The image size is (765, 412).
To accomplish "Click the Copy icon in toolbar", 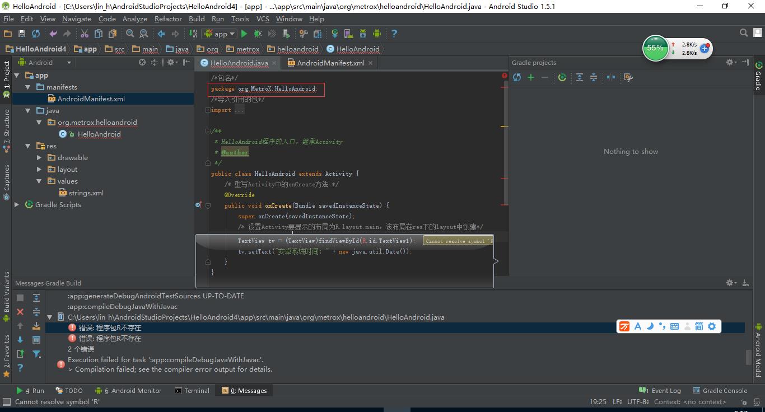I will 99,34.
